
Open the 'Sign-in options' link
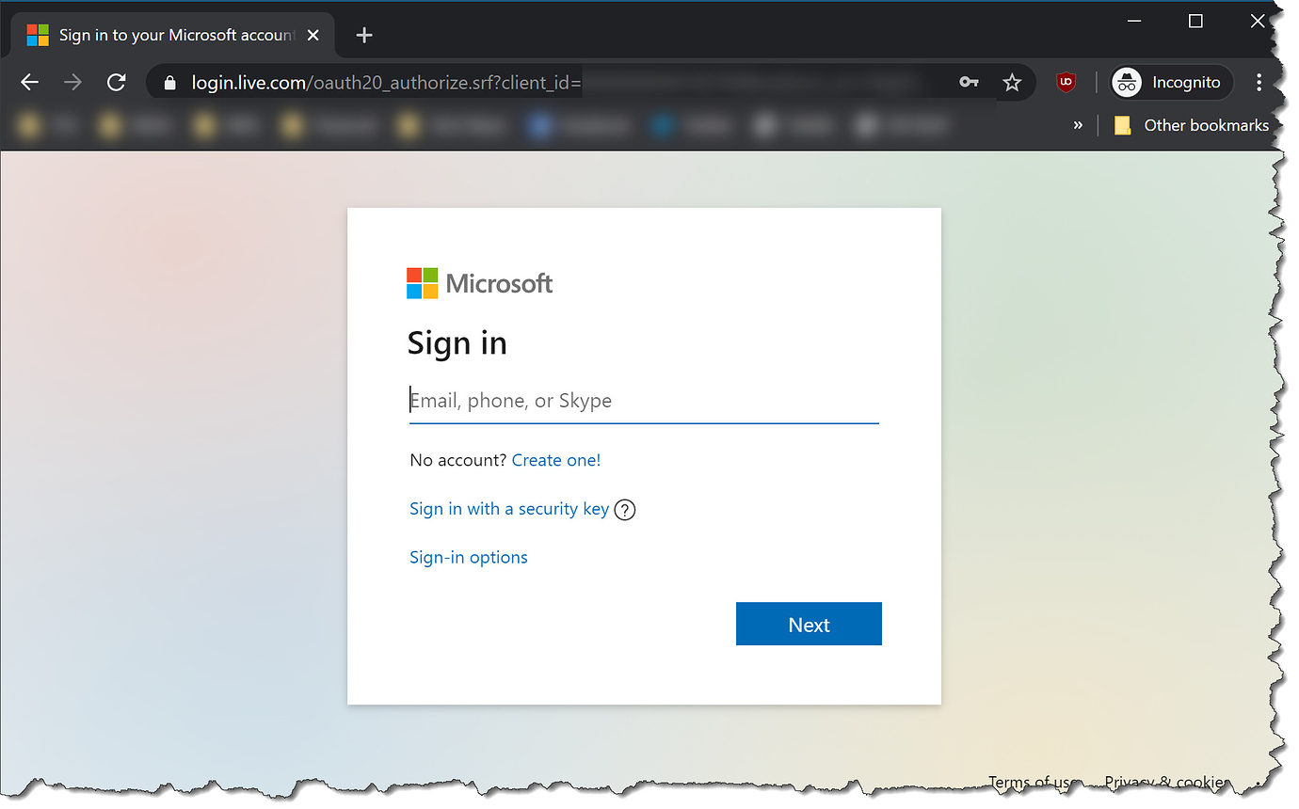tap(469, 558)
